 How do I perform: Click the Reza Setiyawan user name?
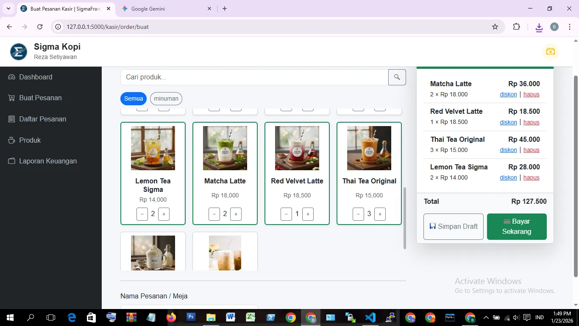click(x=55, y=57)
